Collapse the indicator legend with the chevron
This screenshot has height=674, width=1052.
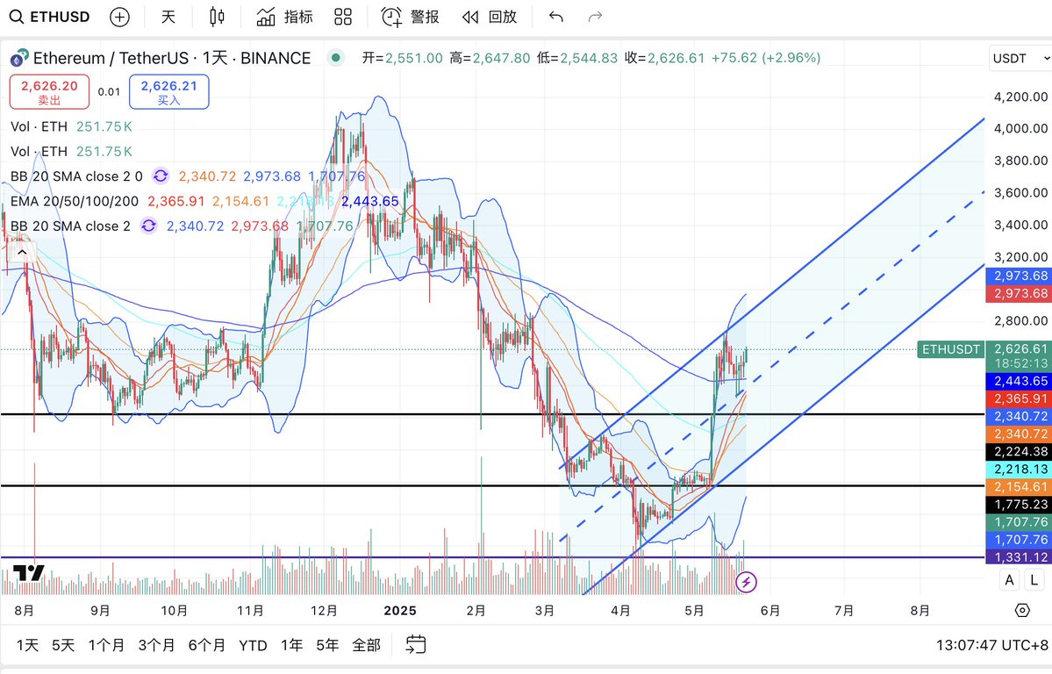coord(22,253)
